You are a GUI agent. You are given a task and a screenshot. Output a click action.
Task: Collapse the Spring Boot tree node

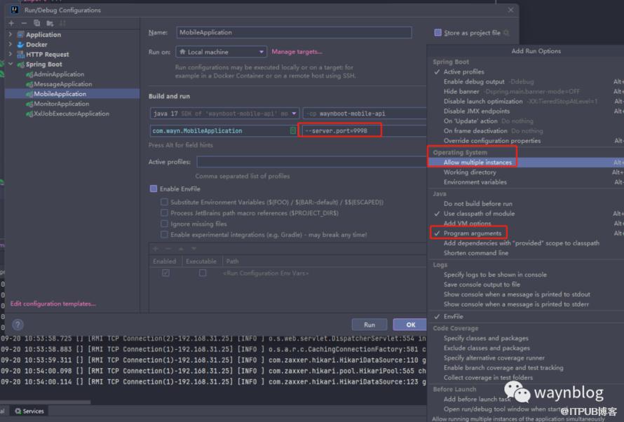click(x=11, y=64)
